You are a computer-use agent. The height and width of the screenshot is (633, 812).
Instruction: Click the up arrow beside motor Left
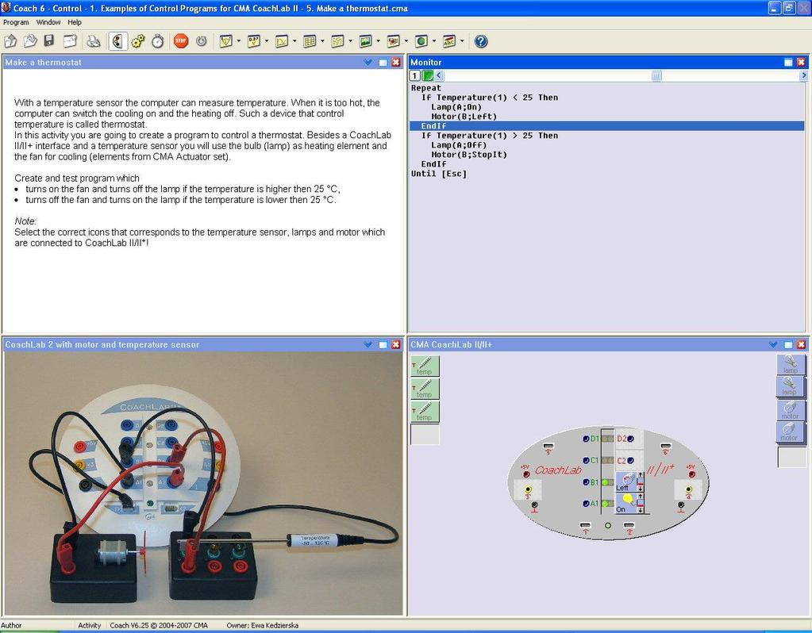coord(641,474)
